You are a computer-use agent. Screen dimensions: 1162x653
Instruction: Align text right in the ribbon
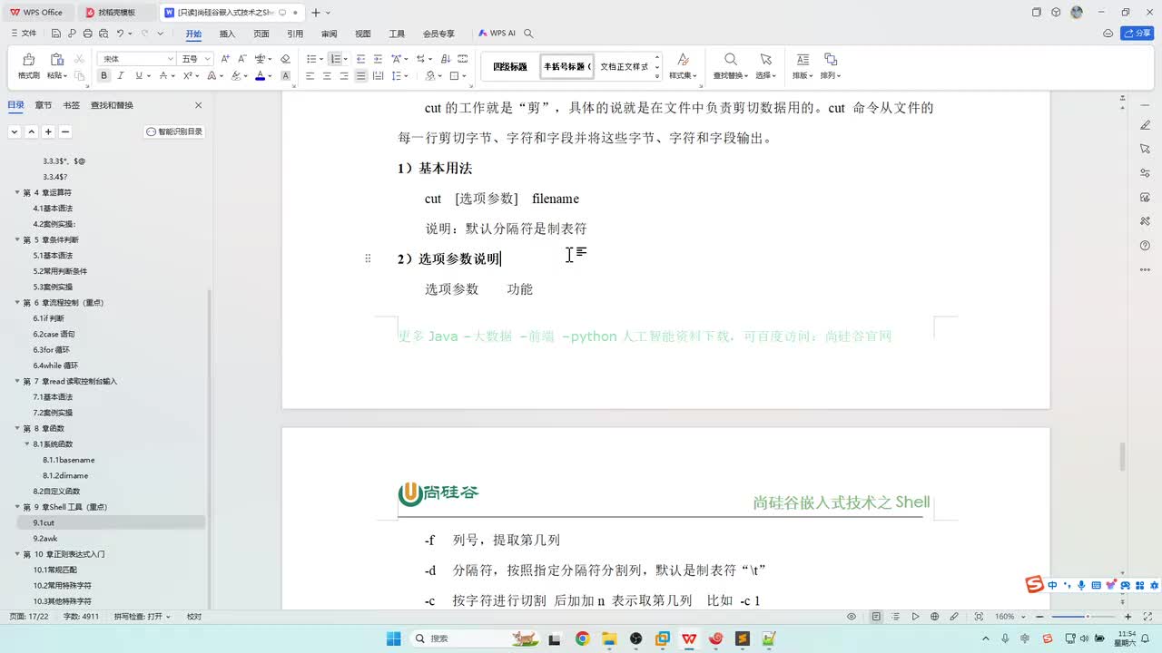coord(344,76)
